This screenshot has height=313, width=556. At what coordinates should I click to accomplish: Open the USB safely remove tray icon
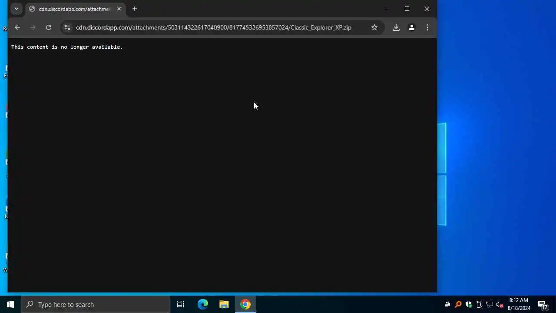coord(479,304)
